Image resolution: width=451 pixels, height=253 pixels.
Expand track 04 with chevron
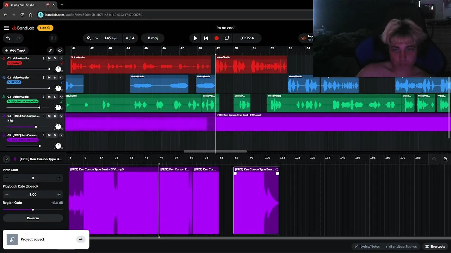(x=61, y=116)
